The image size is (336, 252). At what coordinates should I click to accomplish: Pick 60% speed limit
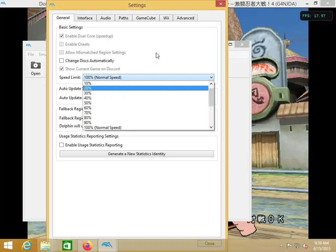pyautogui.click(x=145, y=108)
